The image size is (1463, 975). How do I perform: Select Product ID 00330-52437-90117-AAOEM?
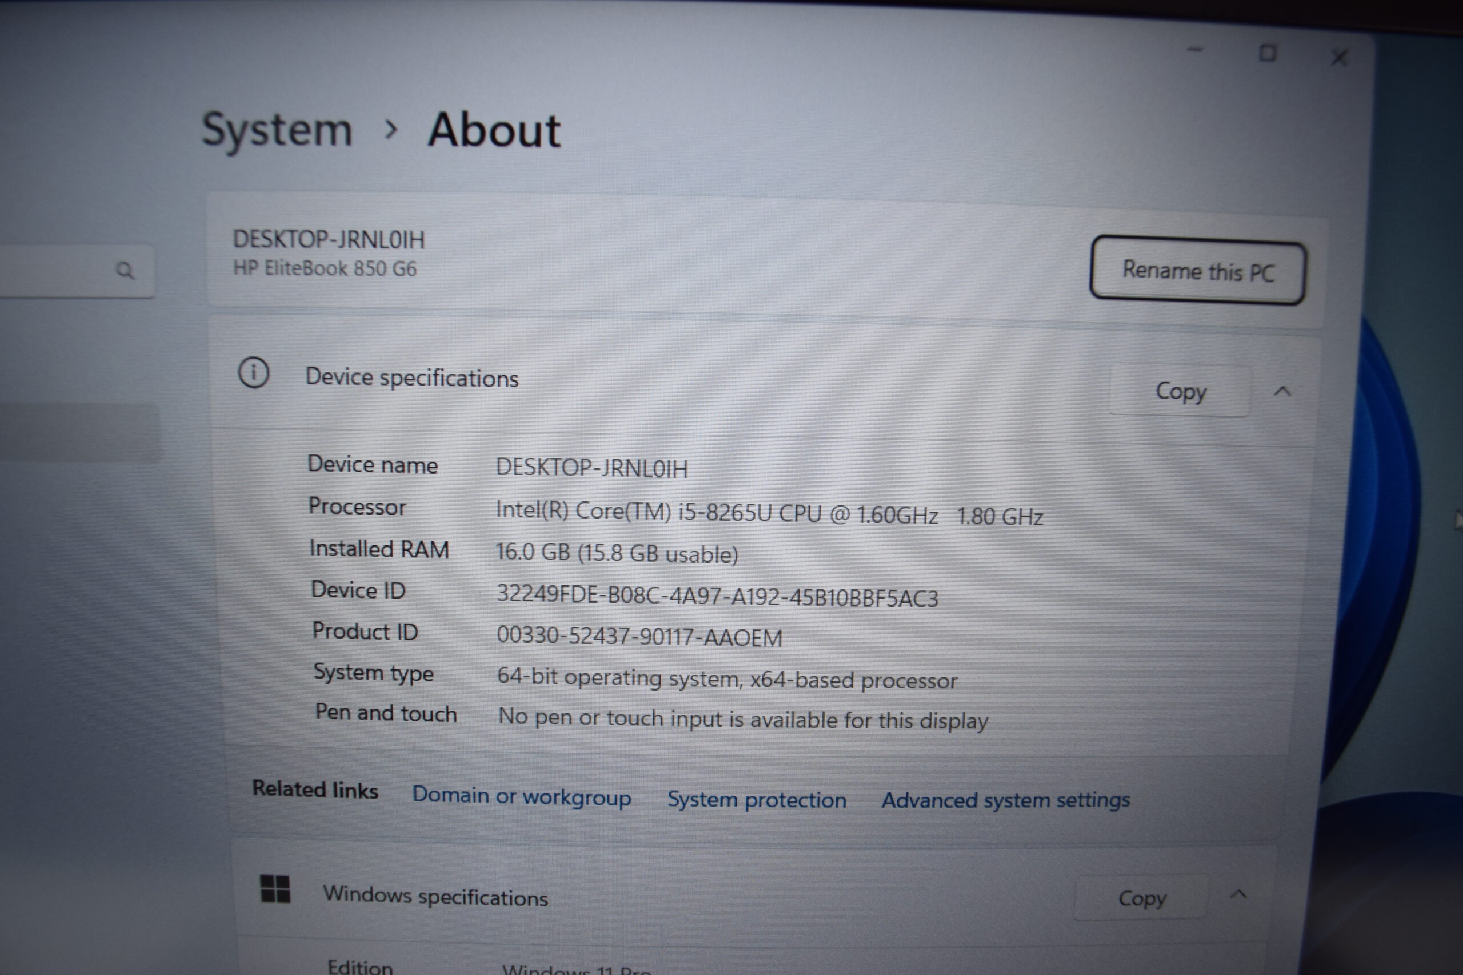639,637
